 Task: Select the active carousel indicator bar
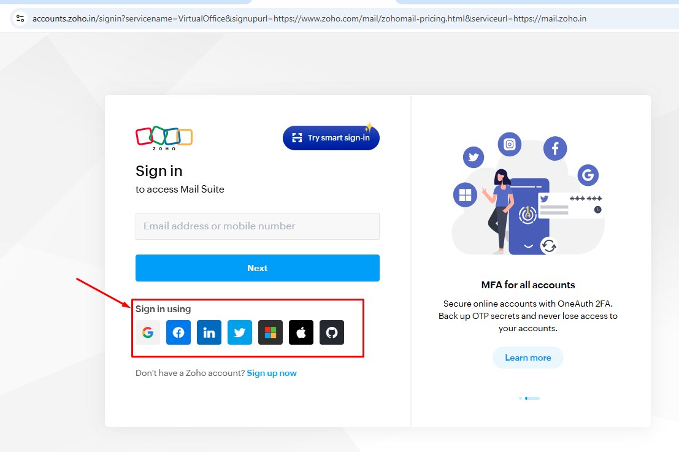click(x=532, y=398)
